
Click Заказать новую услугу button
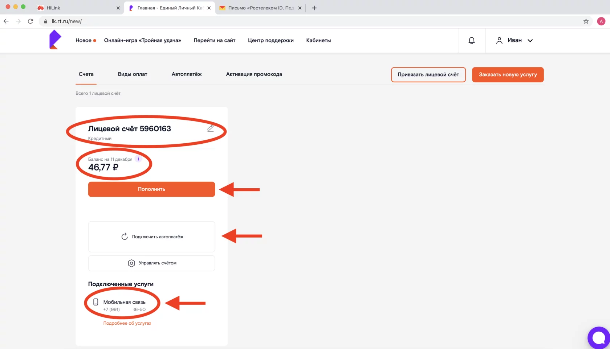tap(508, 75)
